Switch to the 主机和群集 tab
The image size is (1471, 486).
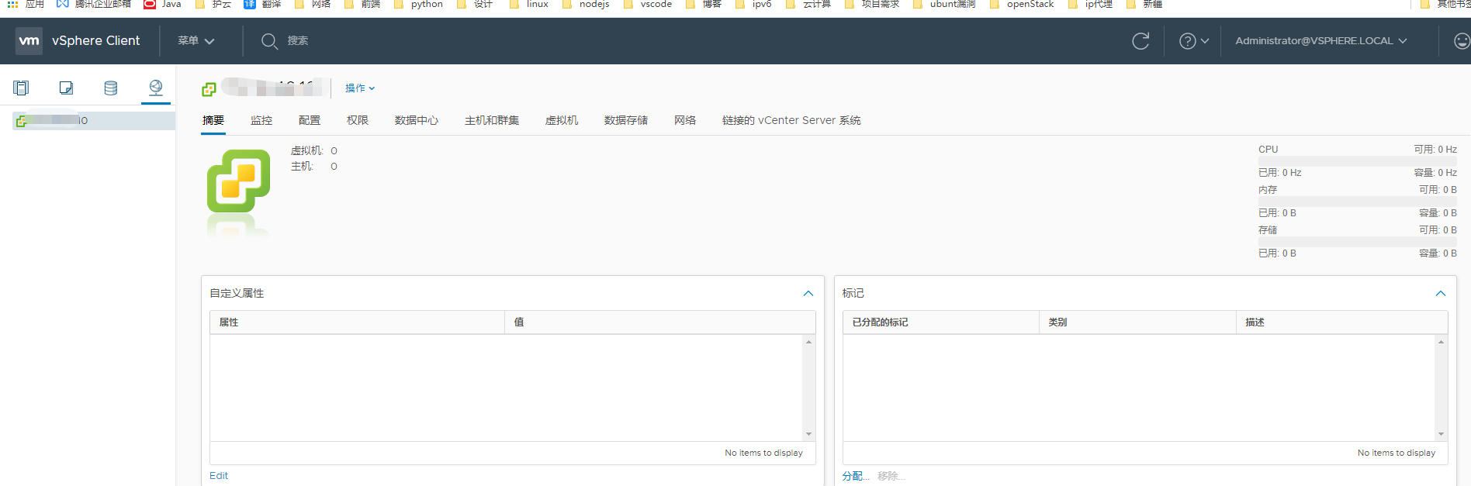click(492, 121)
